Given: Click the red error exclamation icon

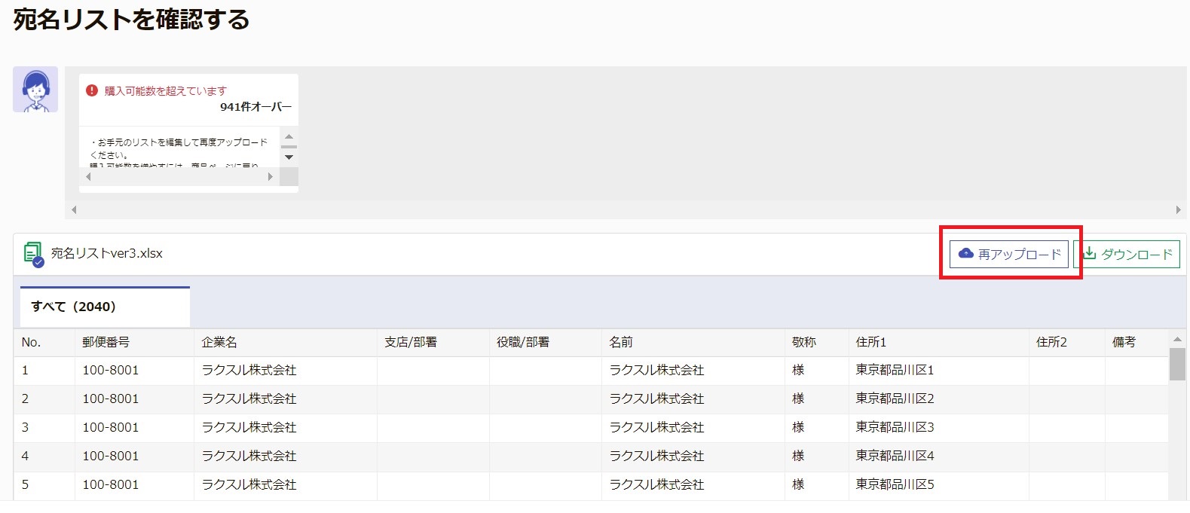Looking at the screenshot, I should click(x=92, y=90).
